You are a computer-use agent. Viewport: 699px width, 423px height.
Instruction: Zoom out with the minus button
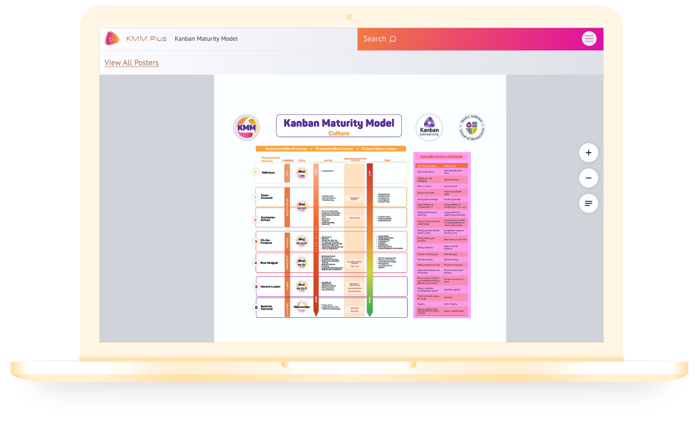[x=588, y=178]
